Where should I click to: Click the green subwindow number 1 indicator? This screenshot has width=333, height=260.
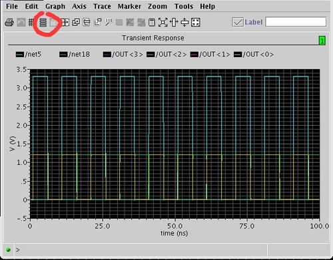click(x=322, y=41)
